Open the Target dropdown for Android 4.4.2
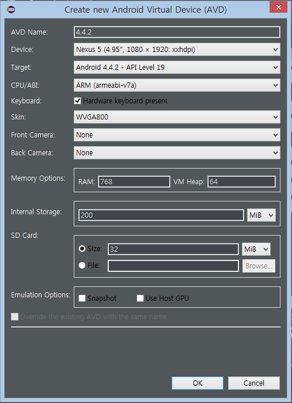This screenshot has width=292, height=403. click(x=177, y=68)
